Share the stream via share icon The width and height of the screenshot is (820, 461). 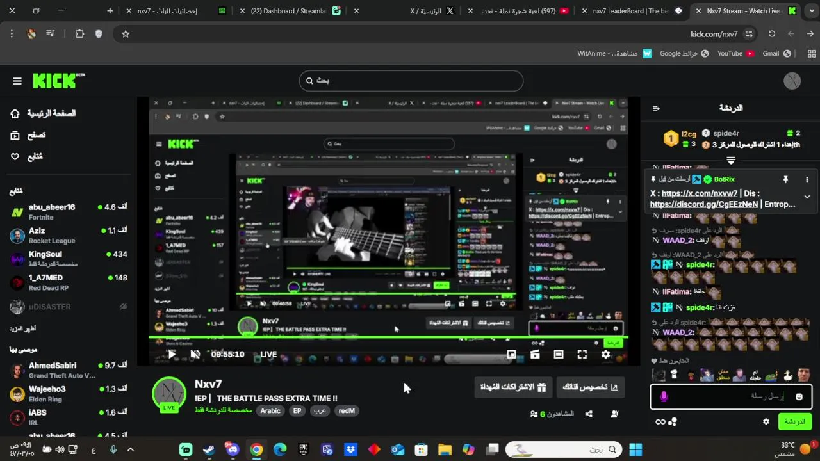[589, 414]
